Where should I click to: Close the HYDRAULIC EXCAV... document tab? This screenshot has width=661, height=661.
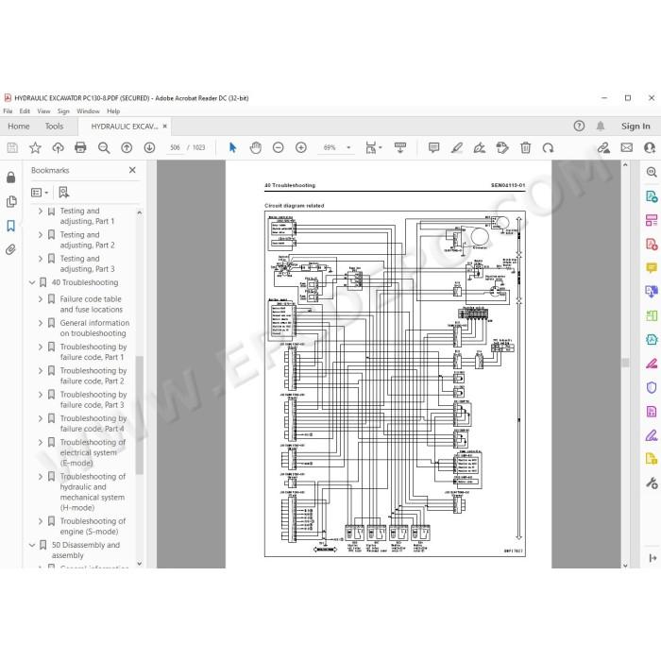[165, 126]
